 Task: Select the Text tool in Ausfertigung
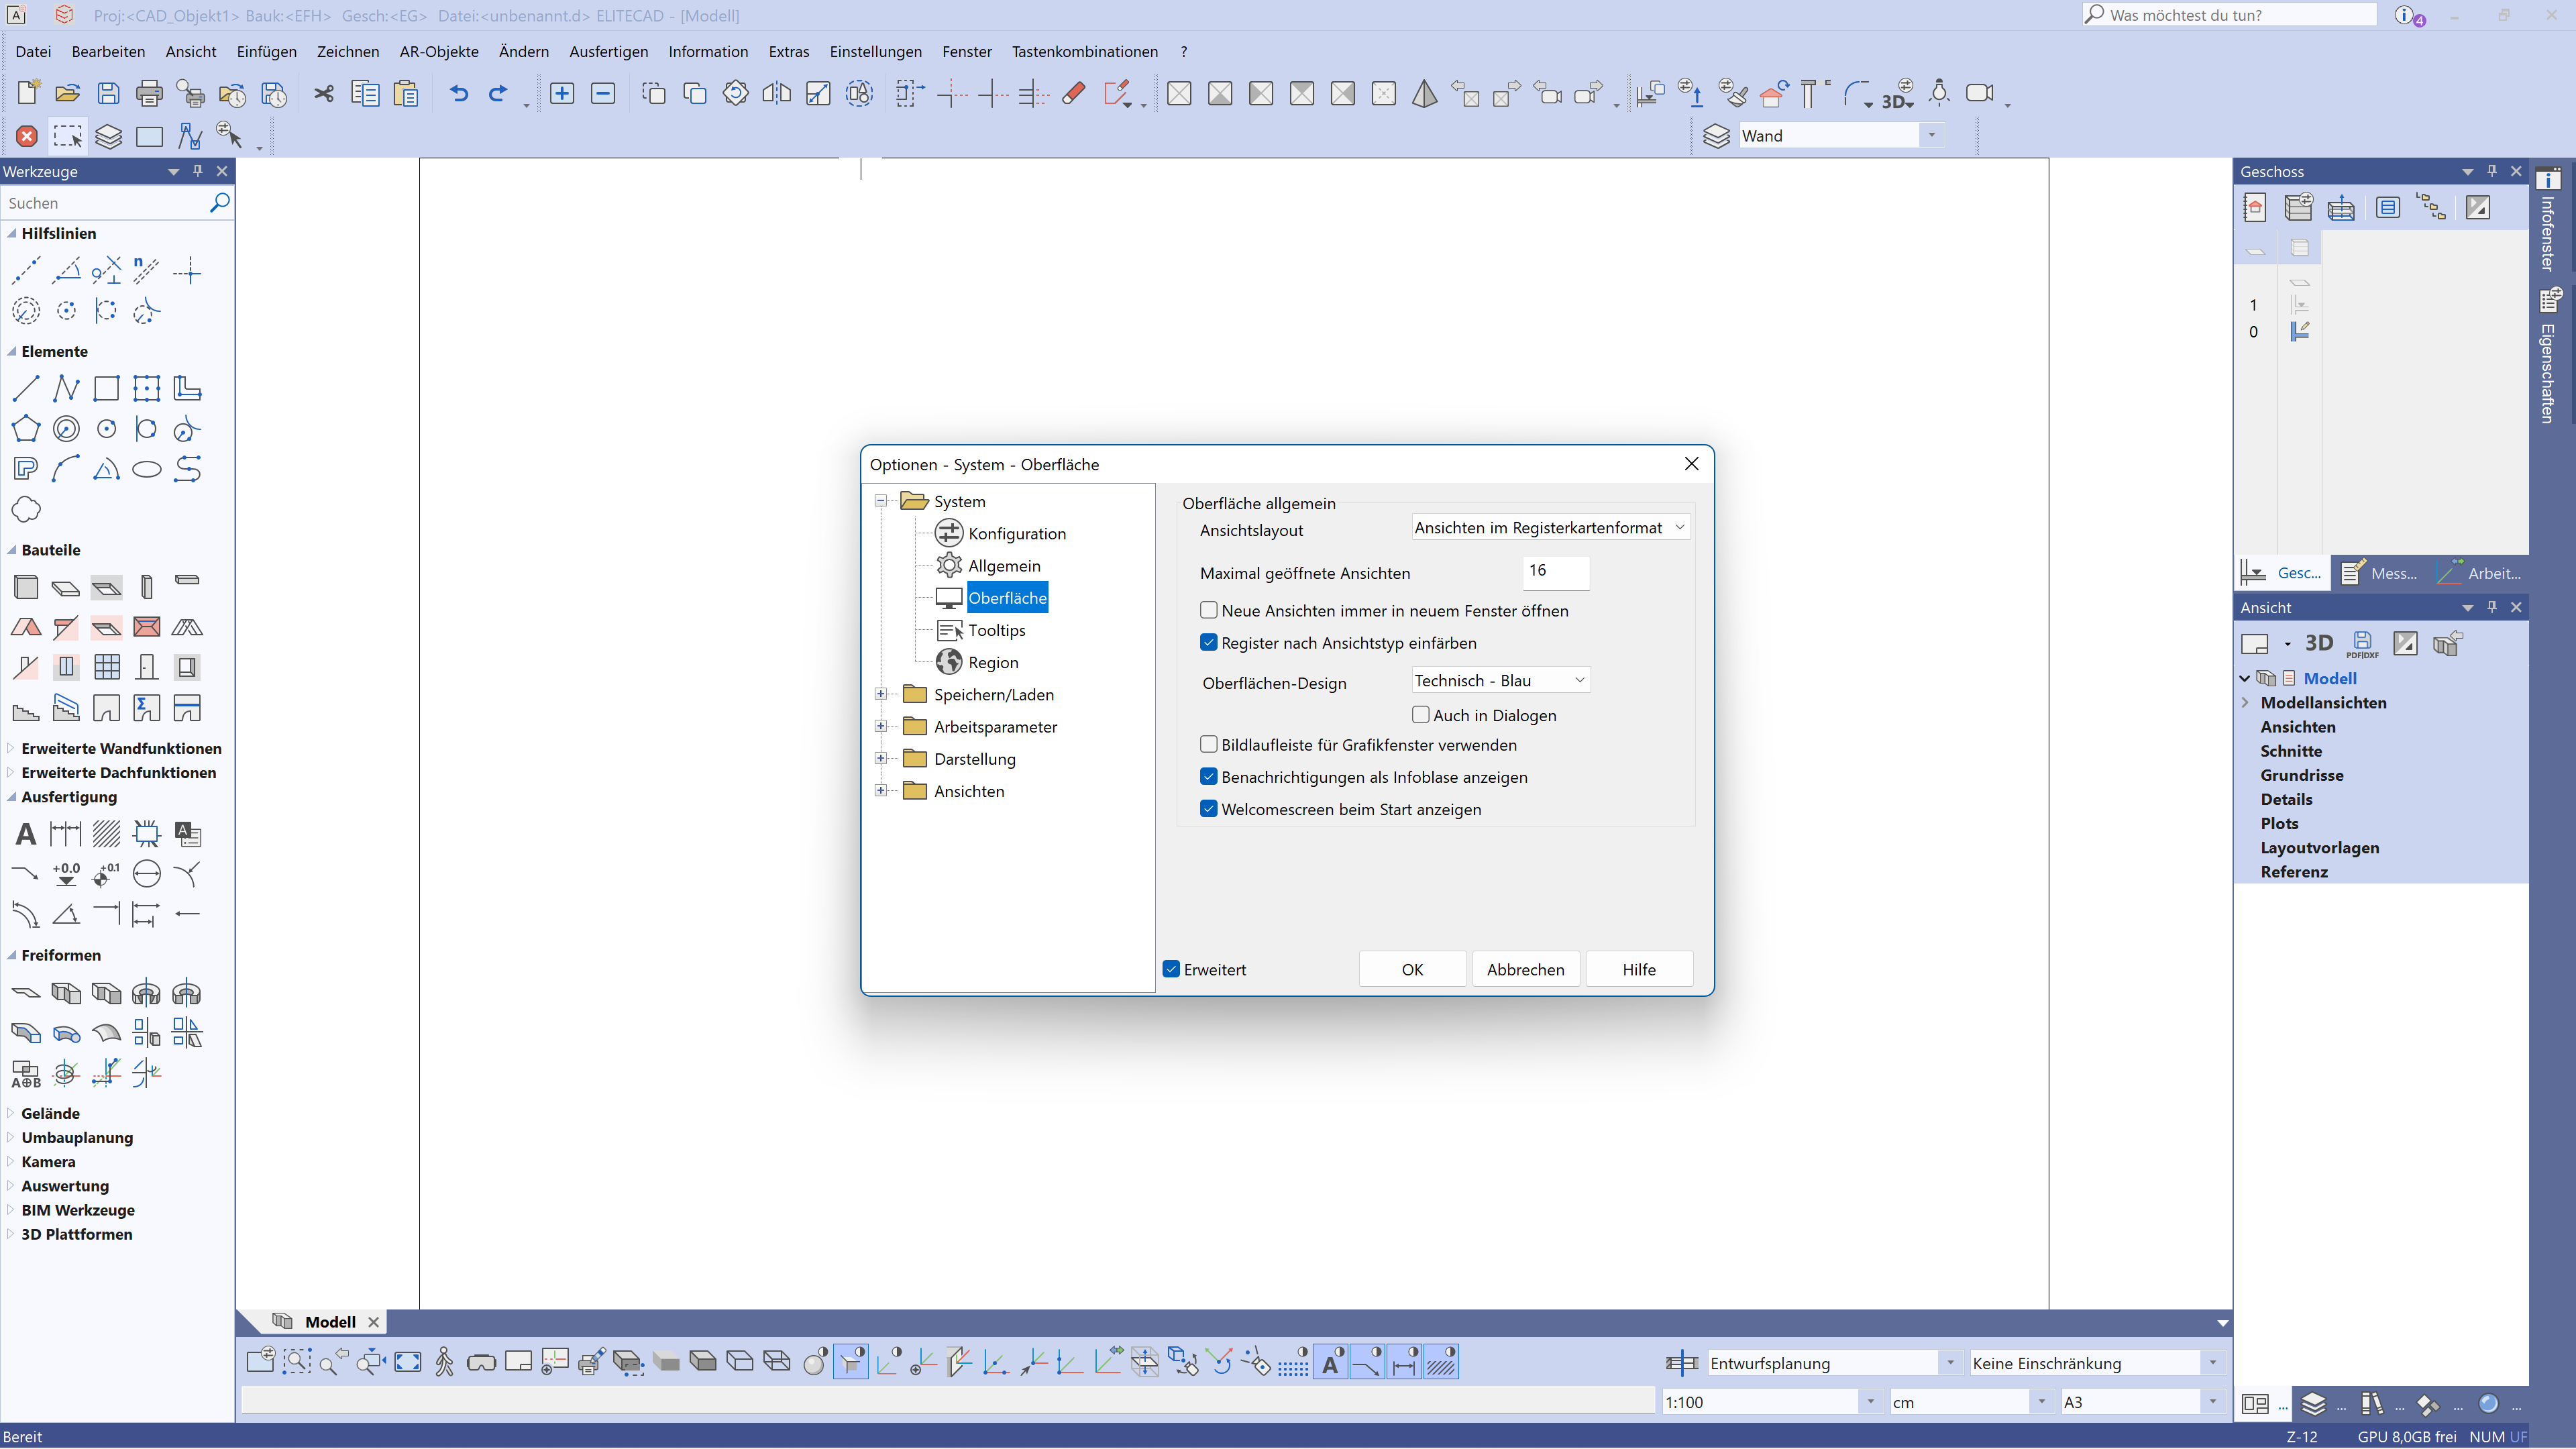pyautogui.click(x=26, y=834)
